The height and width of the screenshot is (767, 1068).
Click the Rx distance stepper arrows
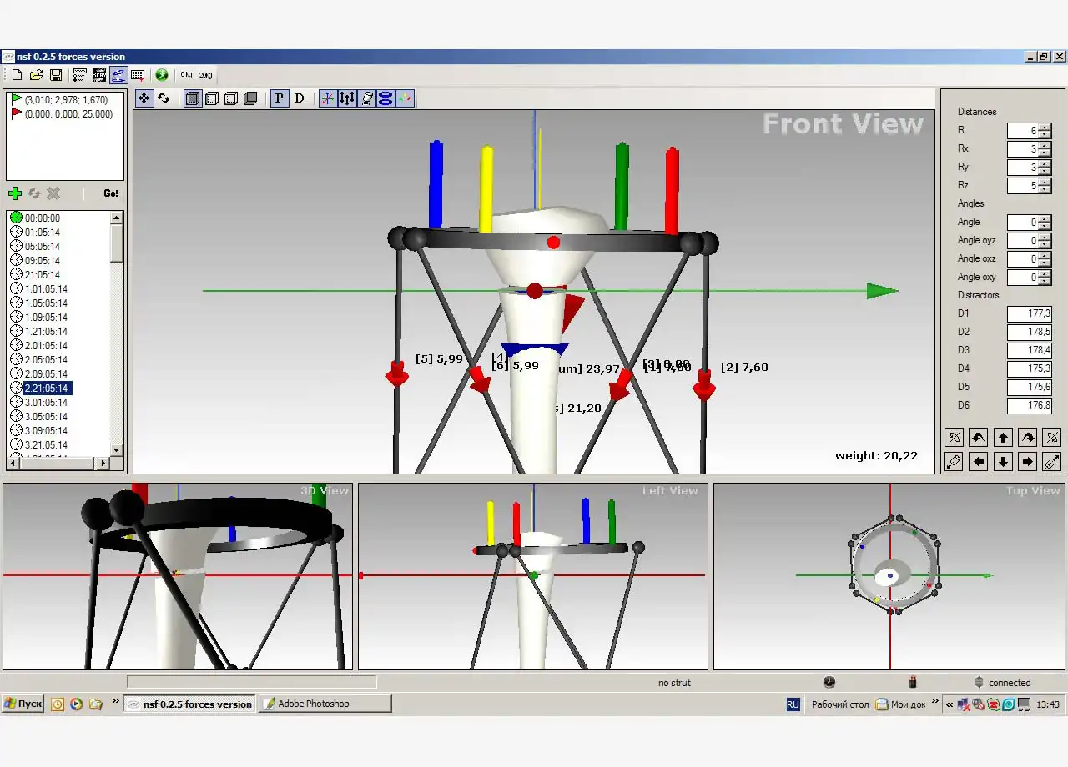point(1045,149)
